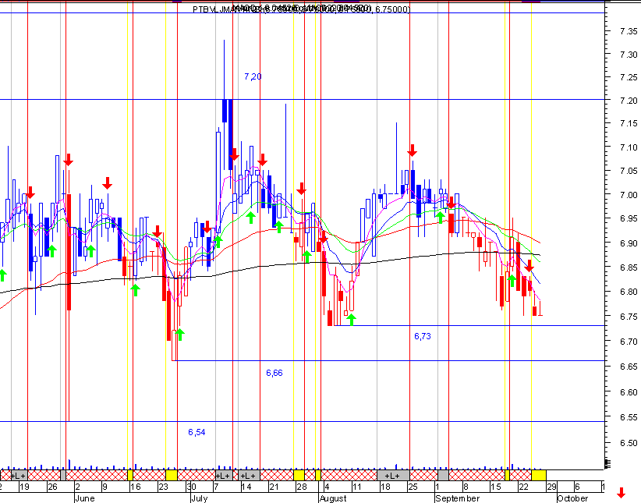The image size is (641, 503).
Task: Click the gray block above September 1
Action: pos(443,476)
